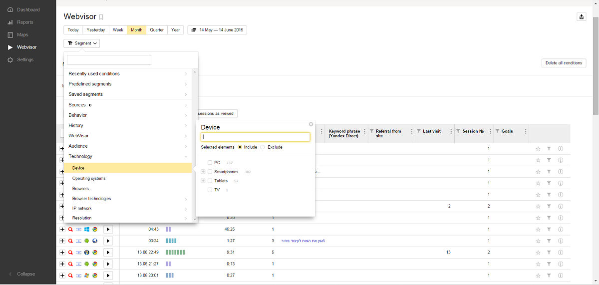The height and width of the screenshot is (285, 599).
Task: Select Browsers condition
Action: (x=128, y=189)
